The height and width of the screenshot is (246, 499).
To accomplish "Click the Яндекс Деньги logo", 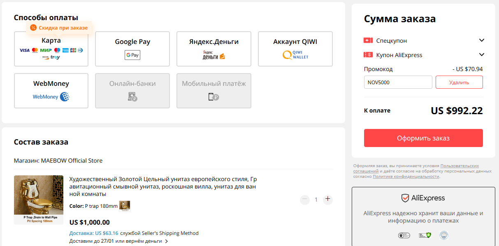I will click(214, 55).
